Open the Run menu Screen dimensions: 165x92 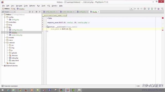tap(38, 6)
